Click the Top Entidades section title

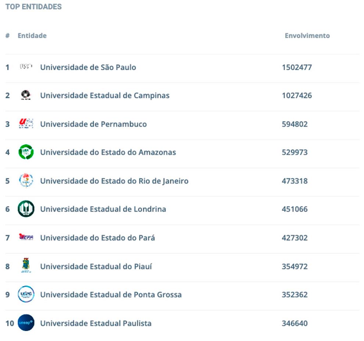coord(33,7)
